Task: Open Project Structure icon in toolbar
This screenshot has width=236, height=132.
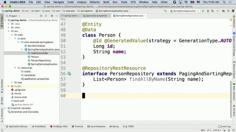Action: pyautogui.click(x=223, y=11)
